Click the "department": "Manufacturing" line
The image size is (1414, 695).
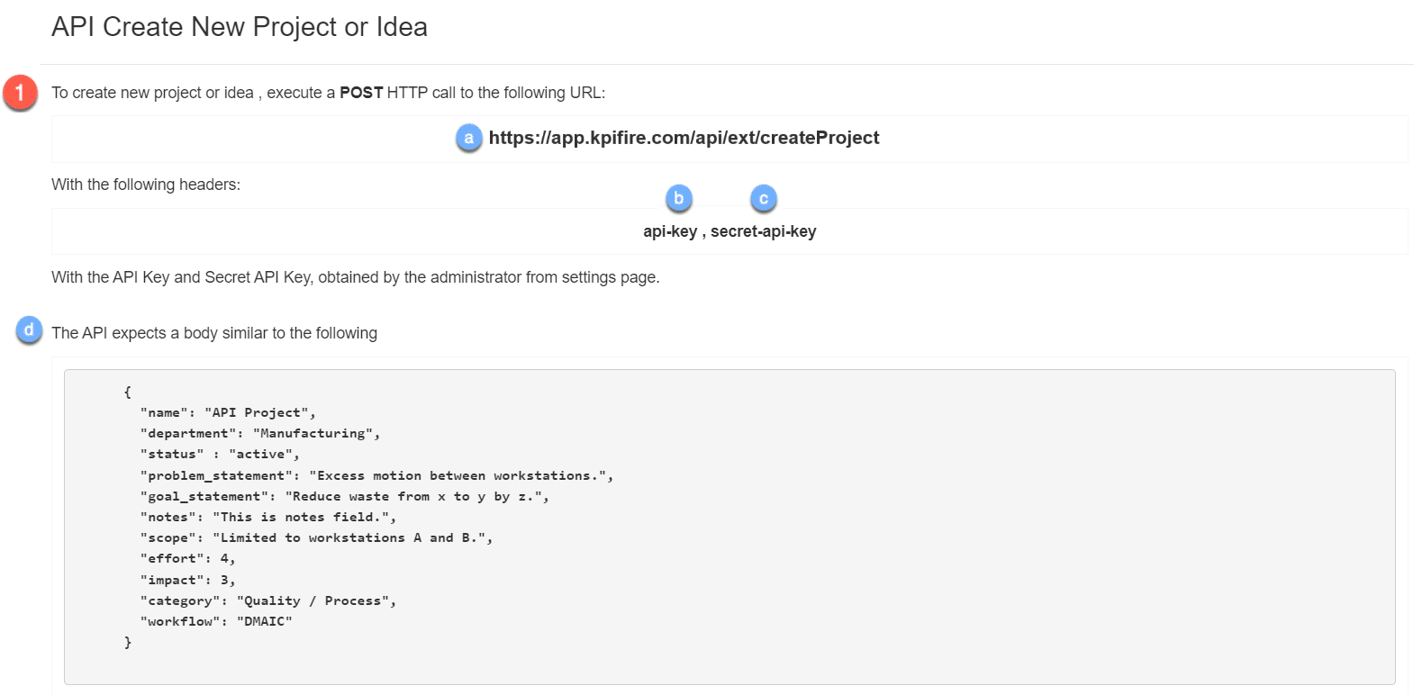pyautogui.click(x=259, y=433)
